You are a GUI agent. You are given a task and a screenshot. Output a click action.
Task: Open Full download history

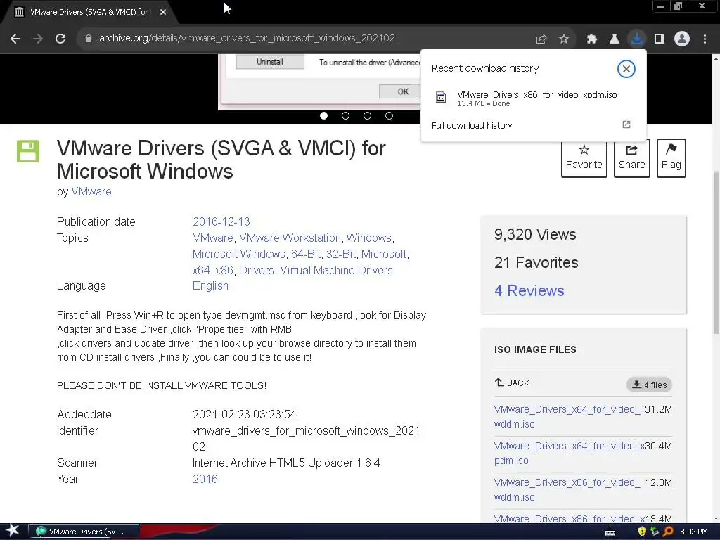[472, 125]
